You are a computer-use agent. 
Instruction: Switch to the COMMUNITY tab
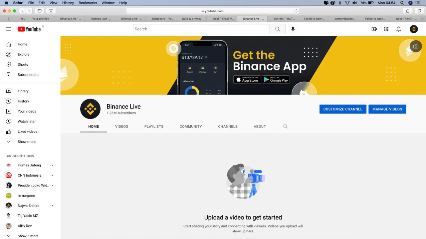coord(191,126)
